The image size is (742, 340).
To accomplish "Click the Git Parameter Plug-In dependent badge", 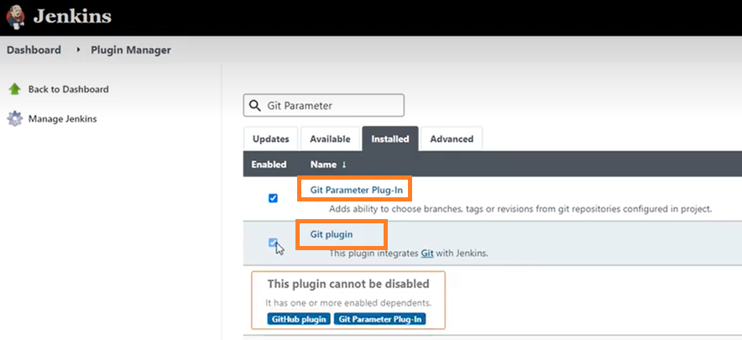I will 380,319.
